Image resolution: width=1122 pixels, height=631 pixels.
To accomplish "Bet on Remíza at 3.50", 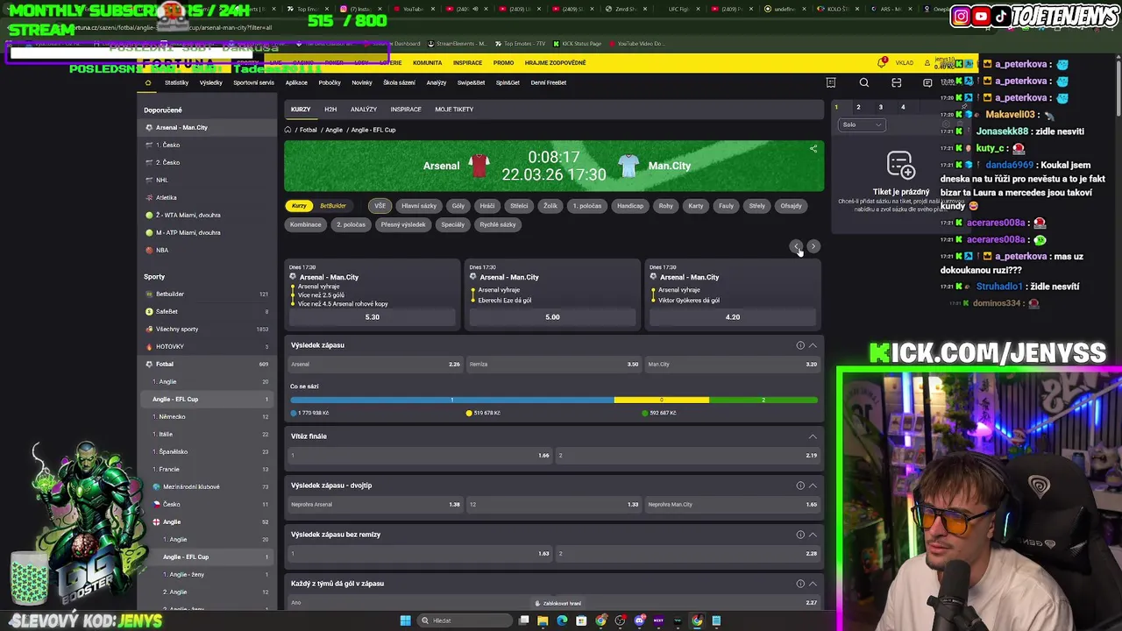I will (x=554, y=365).
